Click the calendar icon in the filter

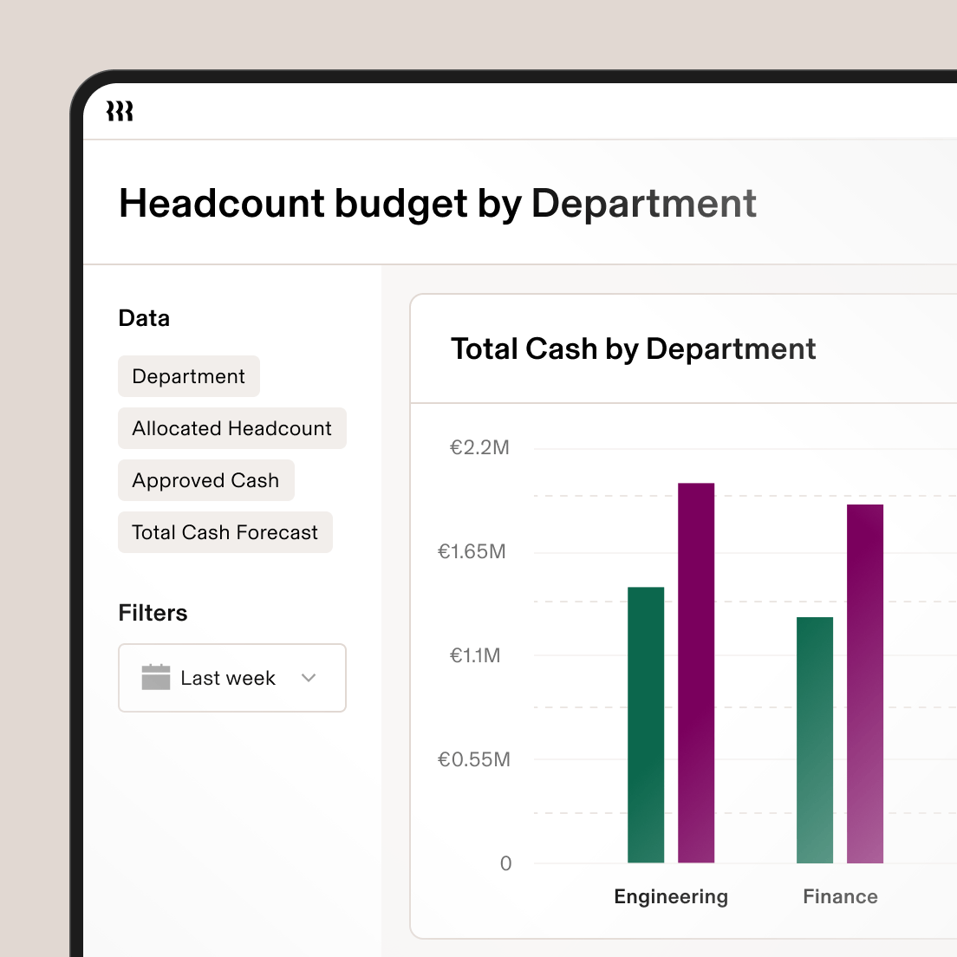pos(156,678)
